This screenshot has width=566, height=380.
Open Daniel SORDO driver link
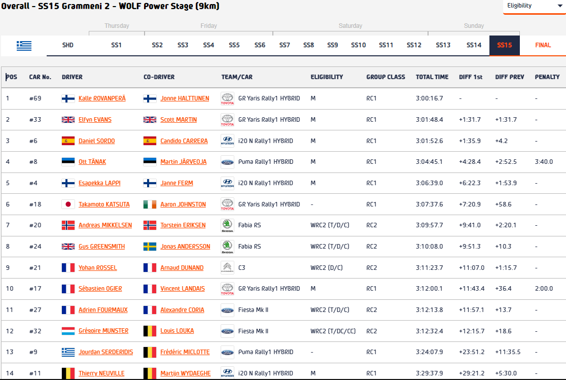point(97,141)
